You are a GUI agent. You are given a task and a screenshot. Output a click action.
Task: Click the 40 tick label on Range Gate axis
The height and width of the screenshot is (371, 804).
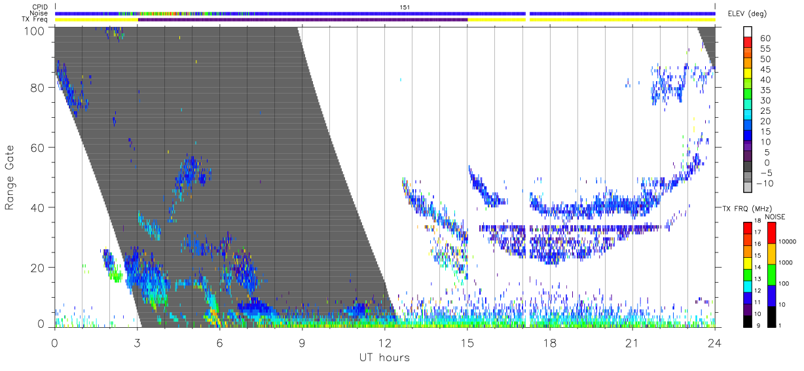coord(37,207)
